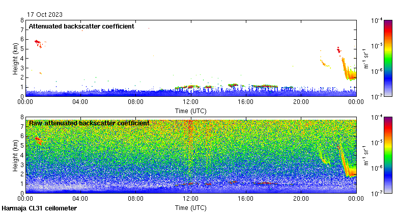
Task: Click the height tick 3 on the bottom panel
Action: (22, 165)
